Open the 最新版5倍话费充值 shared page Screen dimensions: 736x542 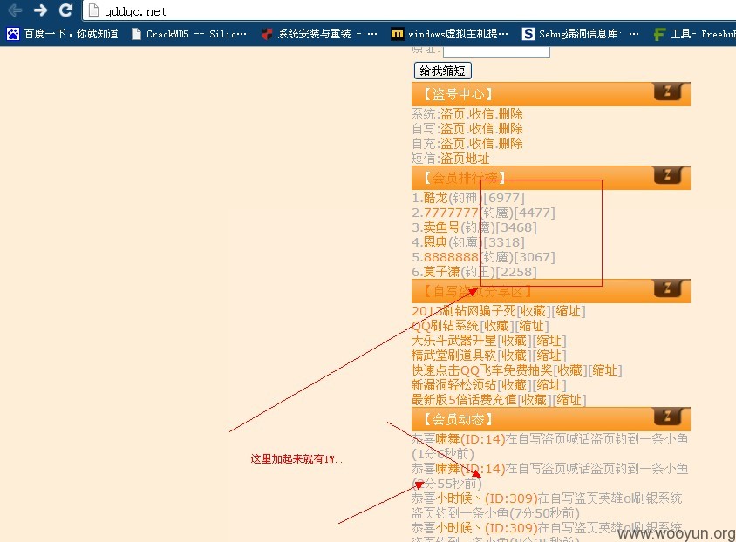tap(464, 400)
